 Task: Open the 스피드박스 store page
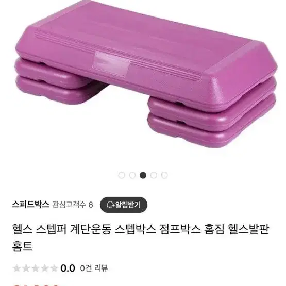[x=30, y=204]
